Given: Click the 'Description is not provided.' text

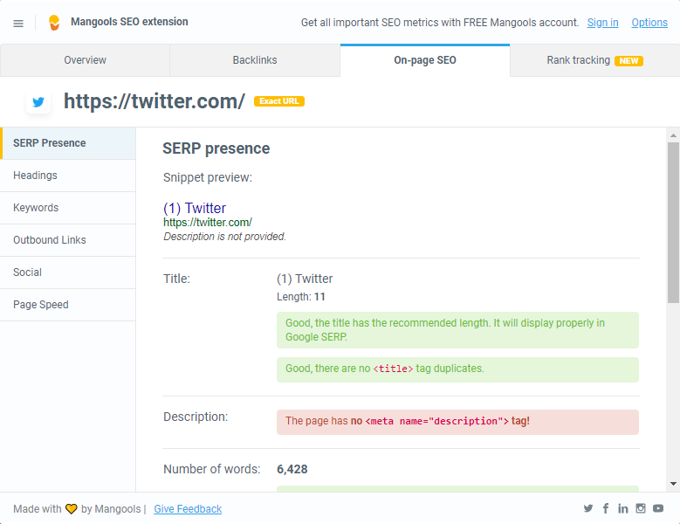Looking at the screenshot, I should pyautogui.click(x=224, y=237).
